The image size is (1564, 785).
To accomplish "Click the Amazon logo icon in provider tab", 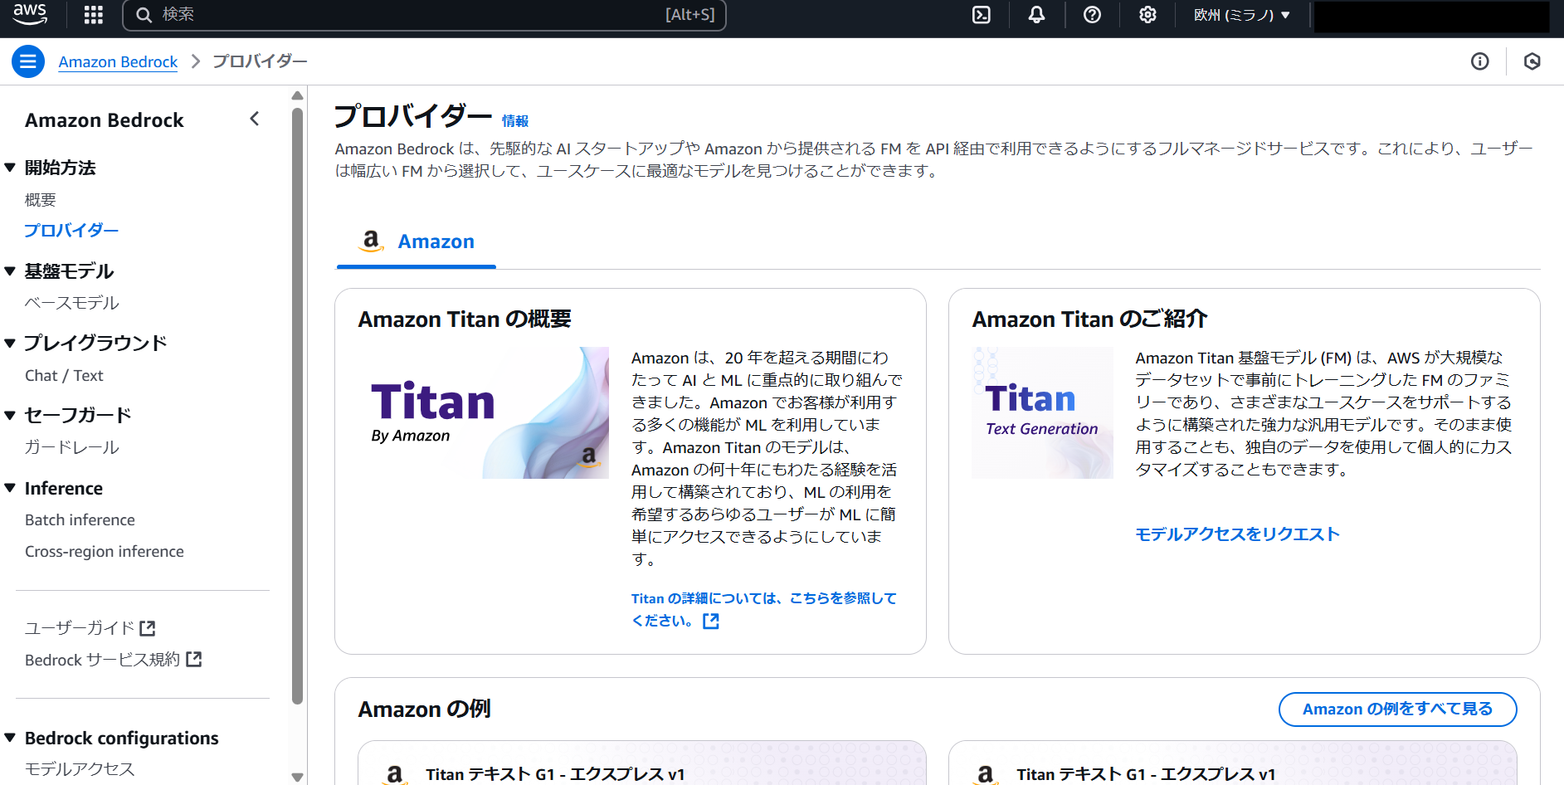I will (371, 241).
